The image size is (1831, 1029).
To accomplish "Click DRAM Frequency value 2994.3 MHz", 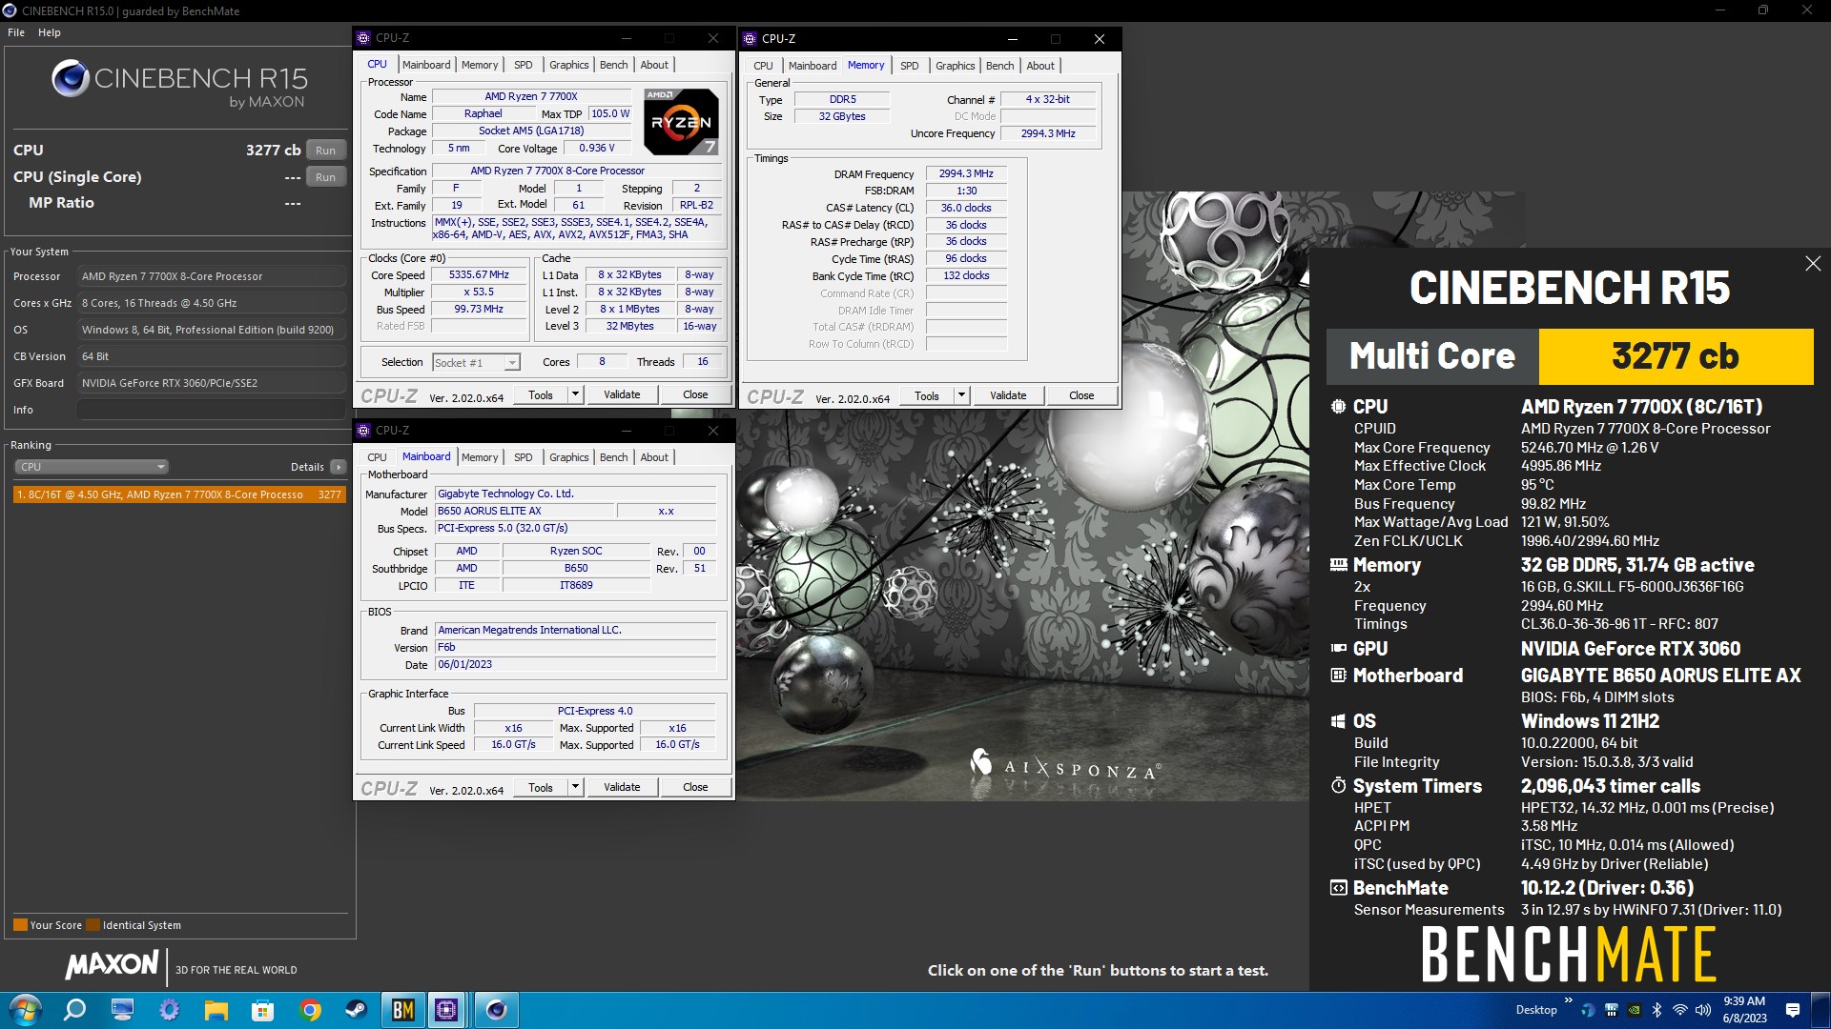I will point(966,173).
